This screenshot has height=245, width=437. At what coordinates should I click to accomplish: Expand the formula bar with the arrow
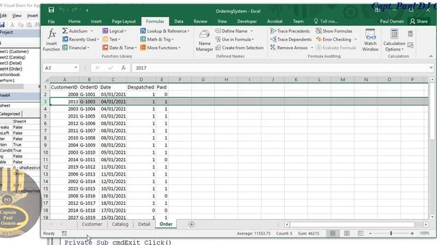[x=431, y=68]
